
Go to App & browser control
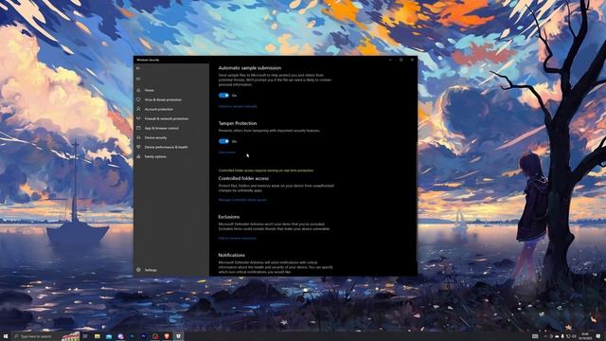162,128
